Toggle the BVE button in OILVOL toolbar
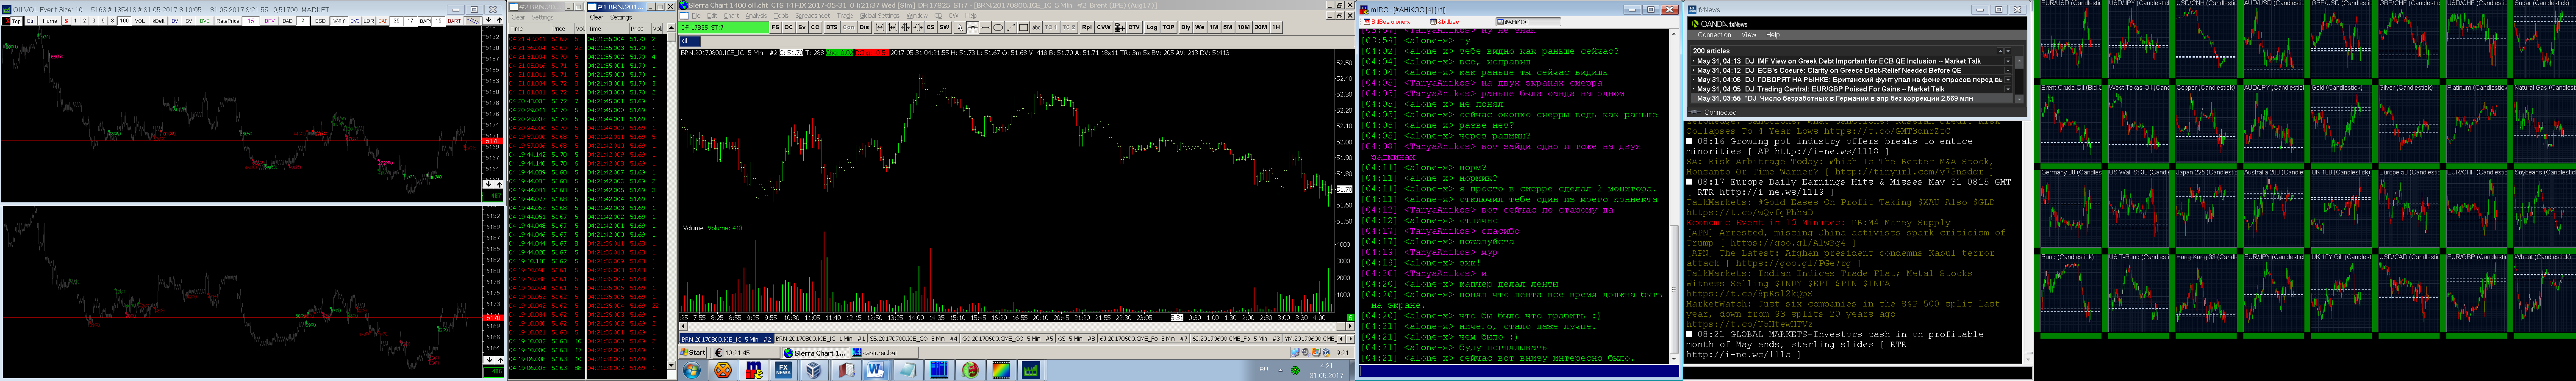The image size is (2576, 381). (205, 21)
